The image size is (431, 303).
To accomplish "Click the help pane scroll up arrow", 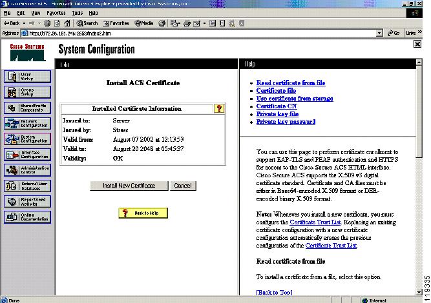I will pos(419,63).
